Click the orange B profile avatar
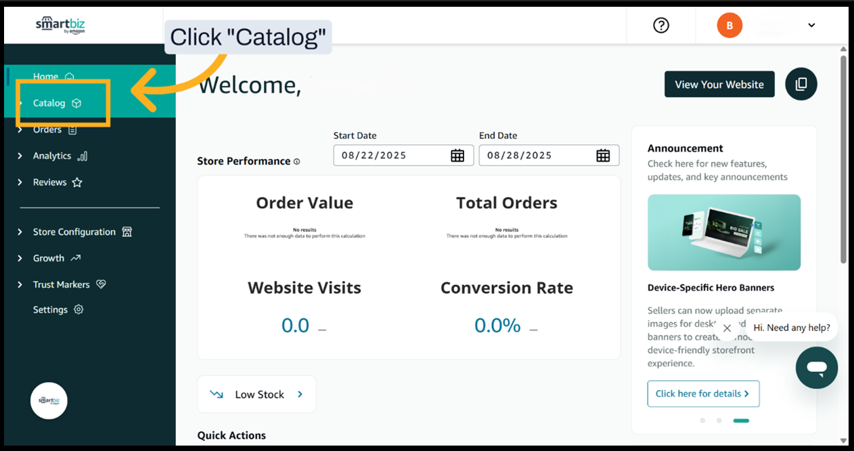 (729, 26)
